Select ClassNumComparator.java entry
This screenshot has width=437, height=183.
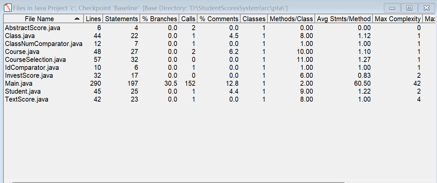pyautogui.click(x=43, y=44)
